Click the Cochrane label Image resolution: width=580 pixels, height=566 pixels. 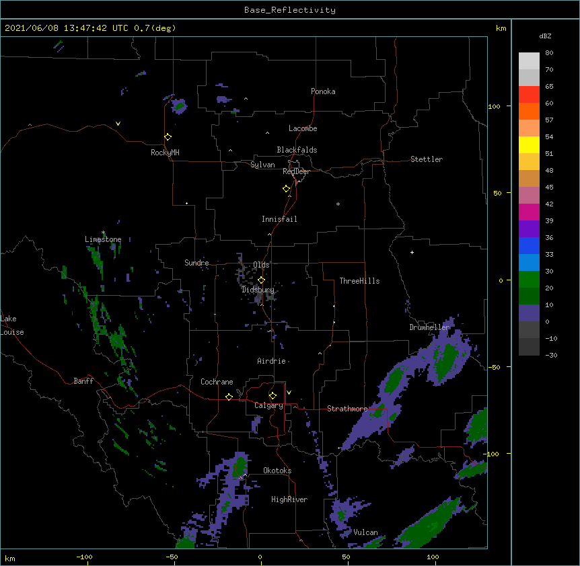point(217,382)
